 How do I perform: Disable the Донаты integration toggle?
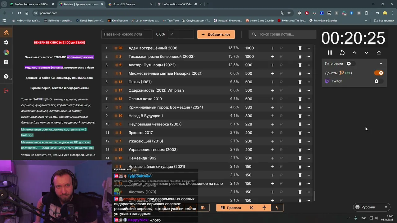[379, 73]
